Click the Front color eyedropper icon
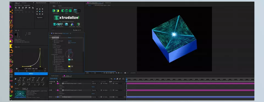This screenshot has width=264, height=102. 72,66
